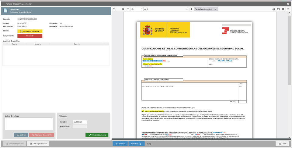
Task: Zoom out with the minus icon
Action: tap(186, 9)
